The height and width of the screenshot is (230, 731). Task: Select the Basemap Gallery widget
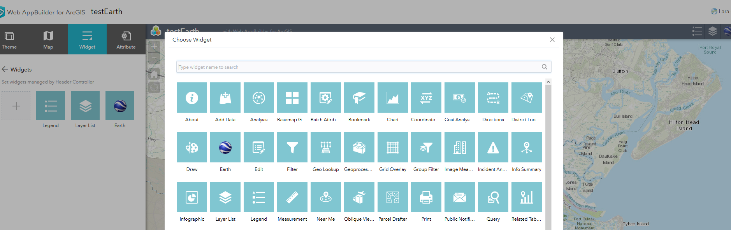coord(292,98)
